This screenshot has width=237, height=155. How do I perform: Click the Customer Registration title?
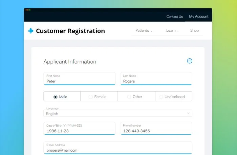(70, 31)
